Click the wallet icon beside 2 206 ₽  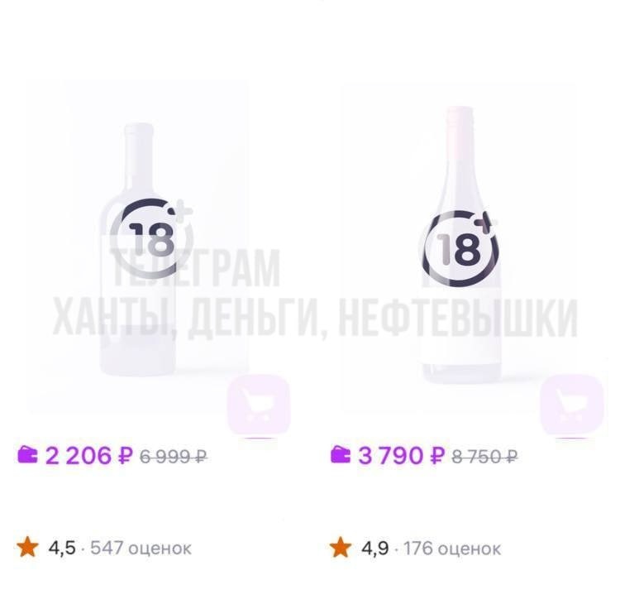click(x=27, y=454)
